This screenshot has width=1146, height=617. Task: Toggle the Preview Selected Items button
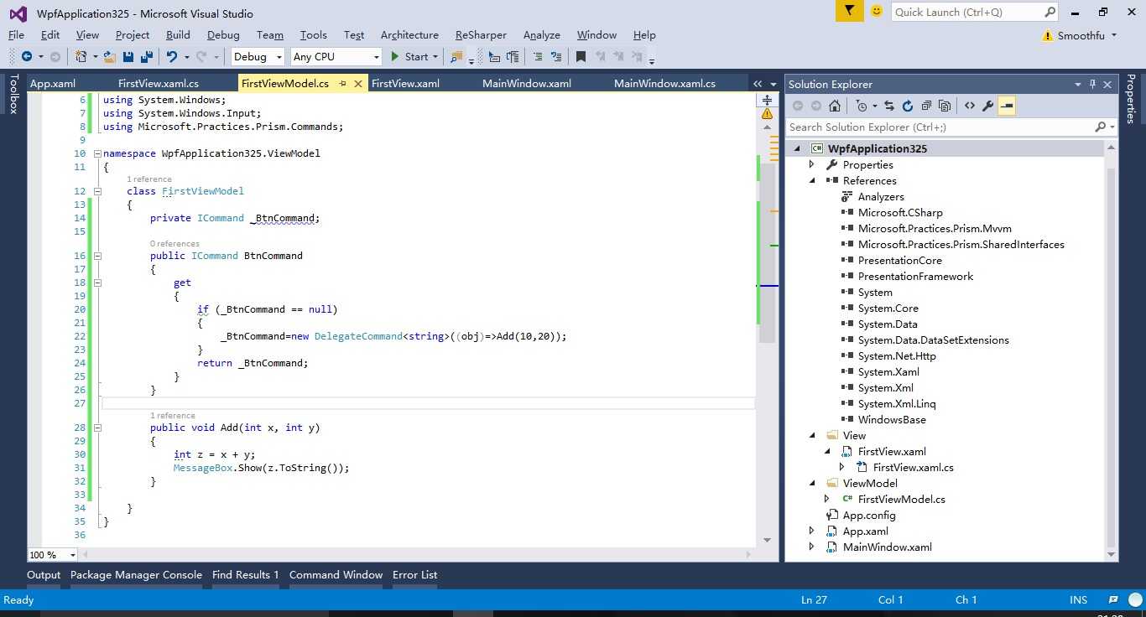point(1007,106)
